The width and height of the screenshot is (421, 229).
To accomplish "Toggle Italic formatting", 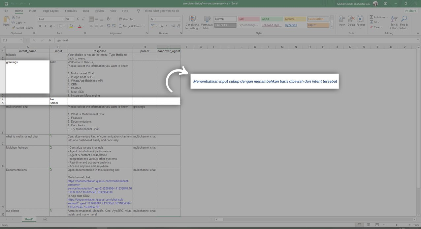I will [45, 26].
